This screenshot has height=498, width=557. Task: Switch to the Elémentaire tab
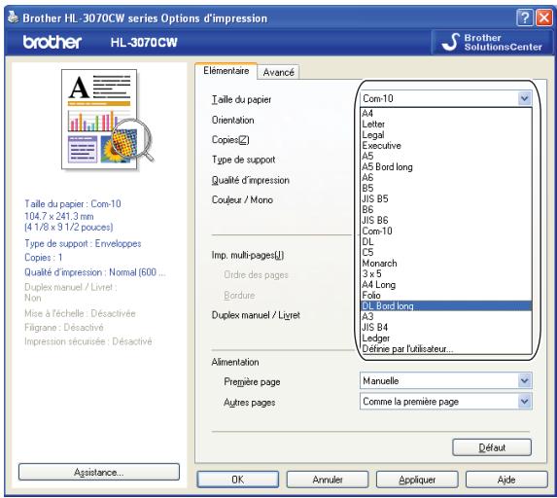pos(226,71)
